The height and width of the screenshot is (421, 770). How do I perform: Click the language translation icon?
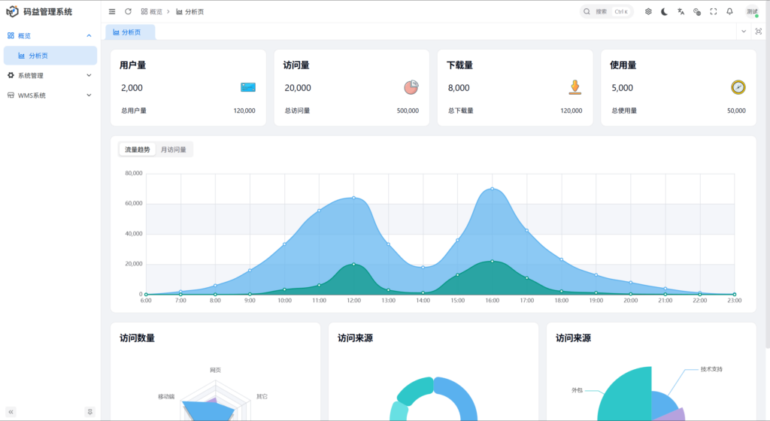pyautogui.click(x=681, y=11)
